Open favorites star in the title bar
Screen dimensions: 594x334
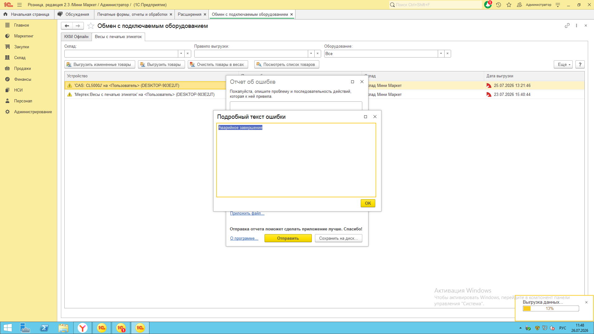(509, 5)
